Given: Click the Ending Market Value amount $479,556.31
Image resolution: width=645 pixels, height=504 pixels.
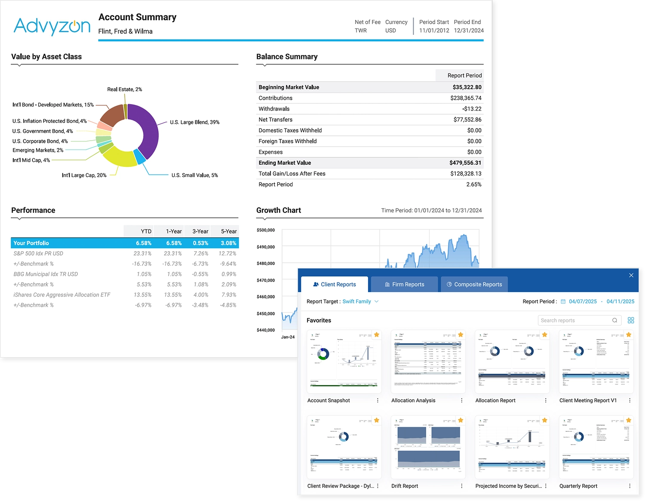Looking at the screenshot, I should (x=465, y=163).
